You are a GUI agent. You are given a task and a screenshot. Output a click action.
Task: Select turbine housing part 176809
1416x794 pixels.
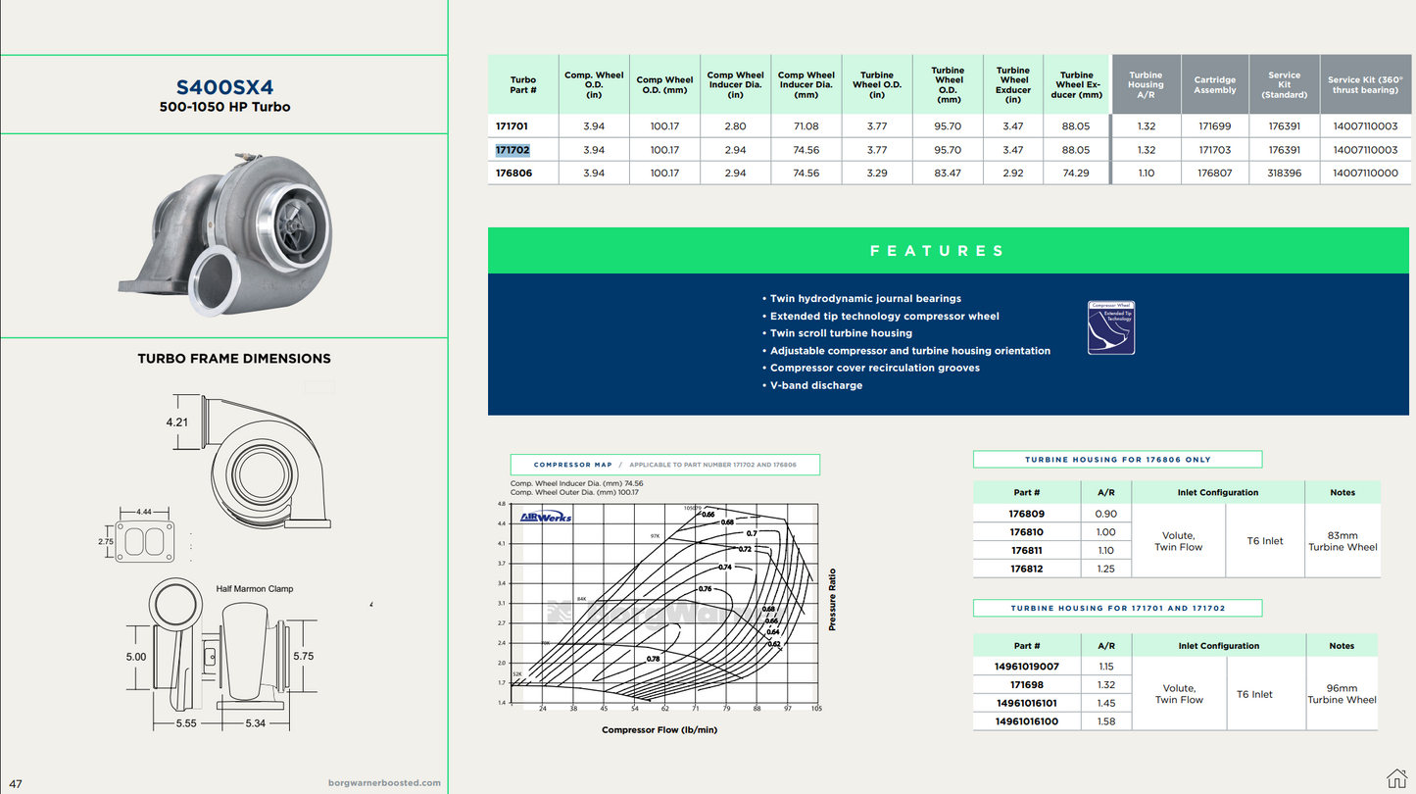pyautogui.click(x=1027, y=515)
